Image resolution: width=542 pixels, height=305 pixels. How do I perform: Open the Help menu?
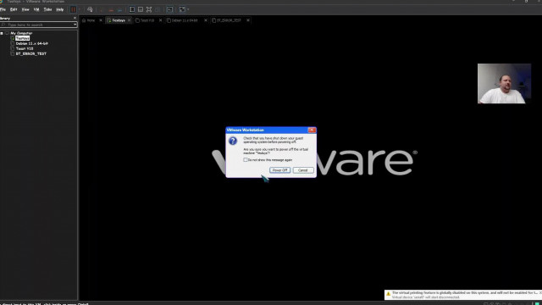click(60, 9)
